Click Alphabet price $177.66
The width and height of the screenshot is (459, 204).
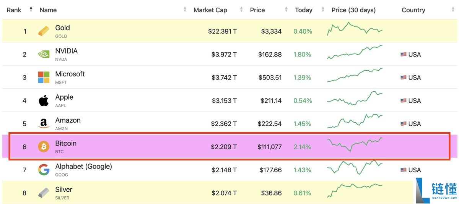click(x=270, y=170)
